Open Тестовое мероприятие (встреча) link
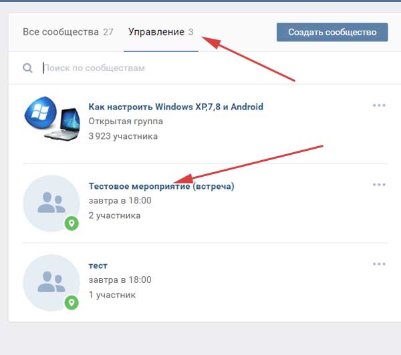Viewport: 401px width, 355px height. [161, 186]
